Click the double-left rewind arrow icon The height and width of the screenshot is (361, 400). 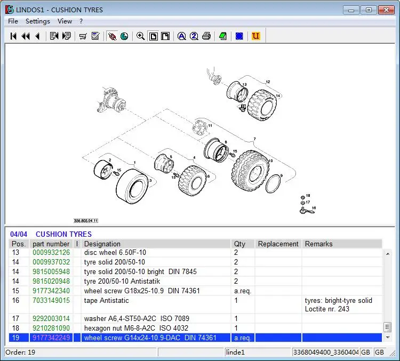tap(25, 36)
